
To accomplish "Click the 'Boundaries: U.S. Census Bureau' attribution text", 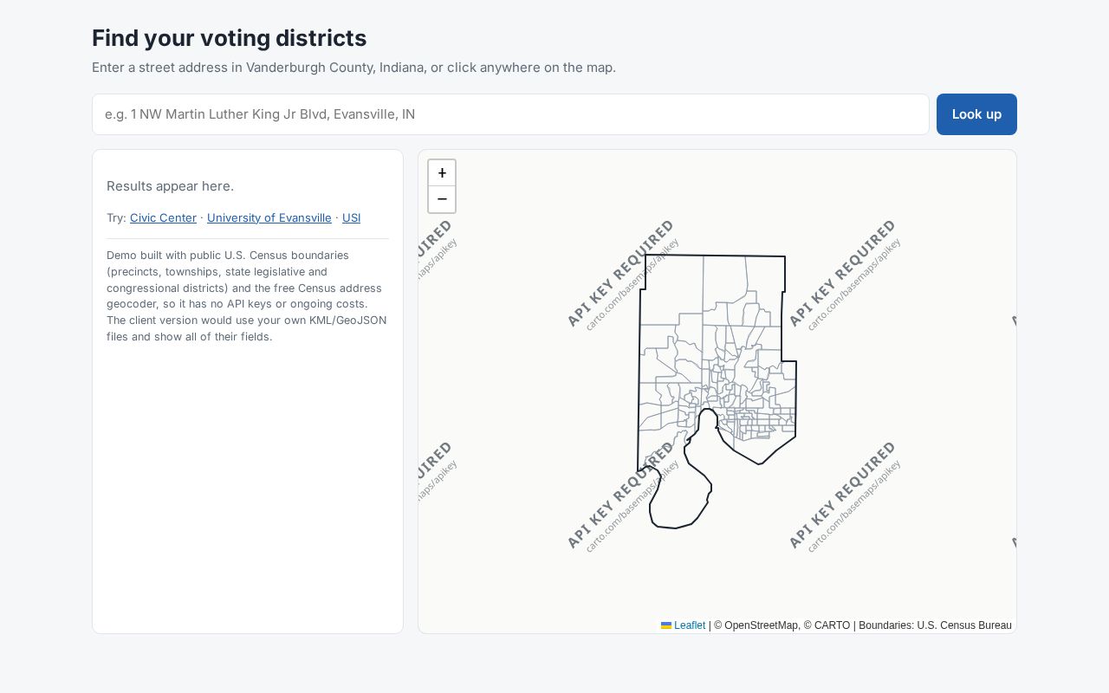I will coord(935,625).
